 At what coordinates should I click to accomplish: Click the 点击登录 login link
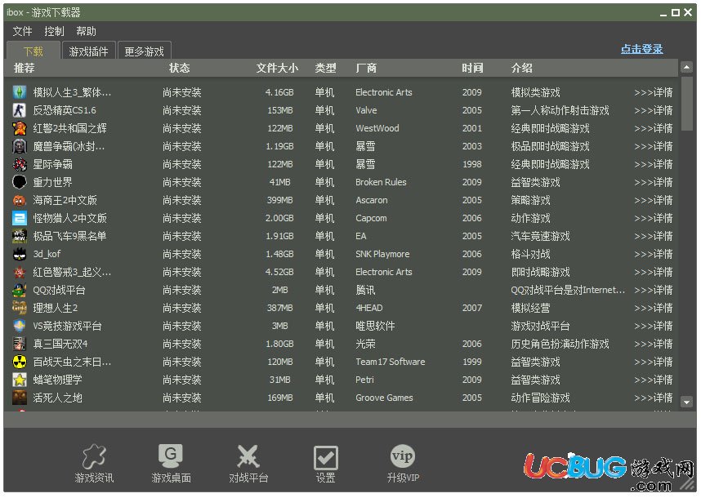click(x=641, y=49)
